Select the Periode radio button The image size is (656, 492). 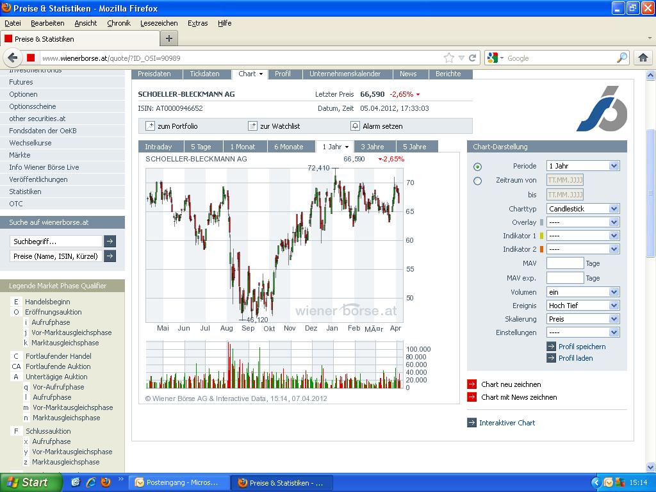(477, 167)
